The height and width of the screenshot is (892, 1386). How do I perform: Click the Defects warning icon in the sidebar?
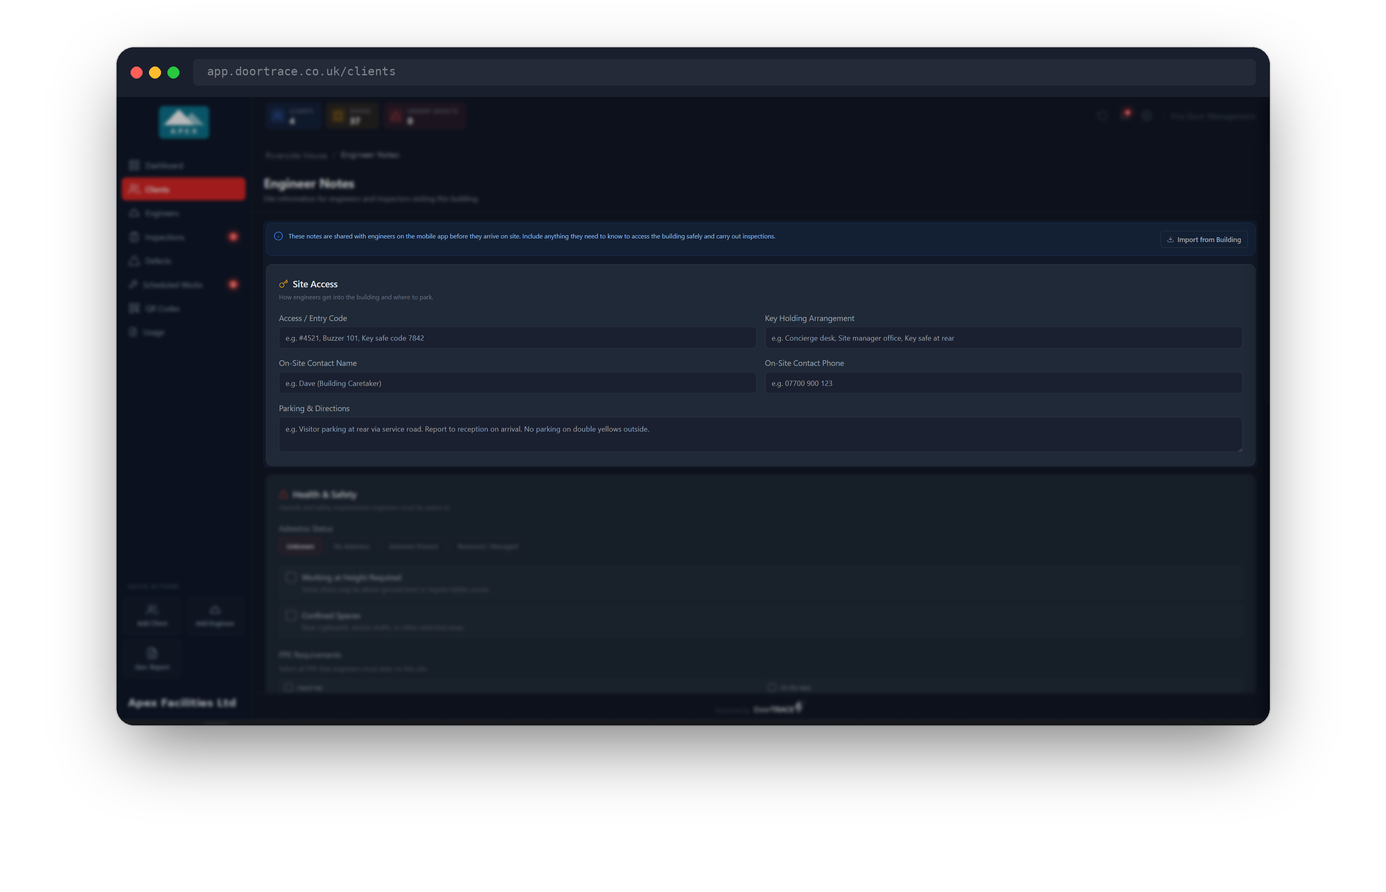click(x=134, y=260)
